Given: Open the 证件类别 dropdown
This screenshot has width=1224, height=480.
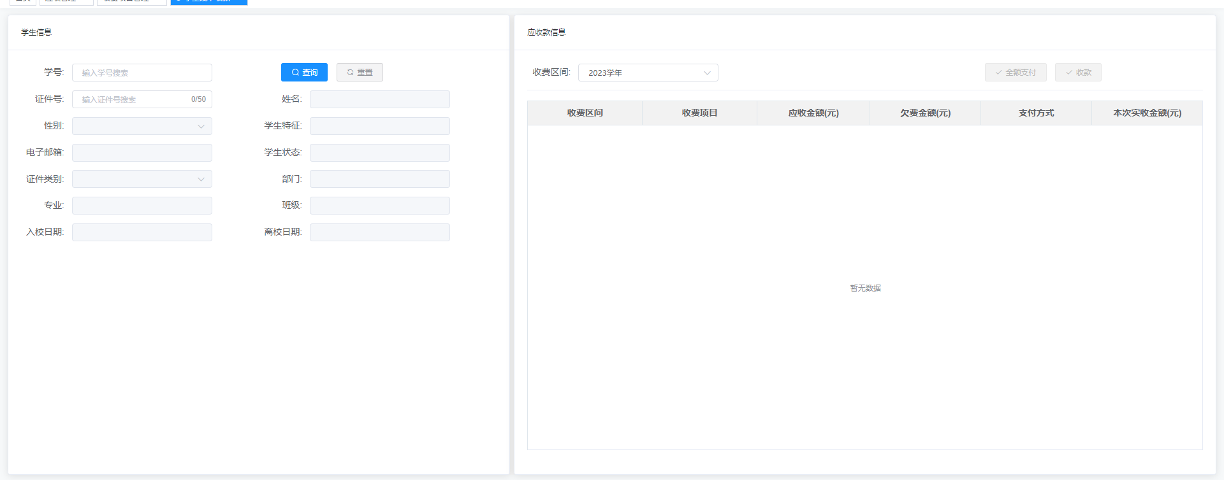Looking at the screenshot, I should [x=142, y=179].
